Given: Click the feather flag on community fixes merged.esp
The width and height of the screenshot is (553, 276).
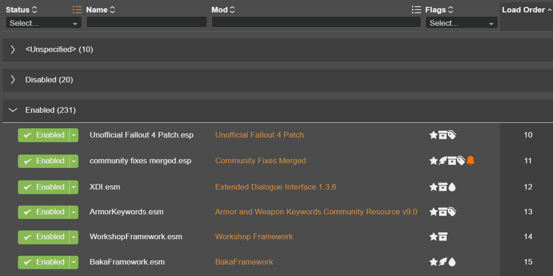Looking at the screenshot, I should pos(442,161).
